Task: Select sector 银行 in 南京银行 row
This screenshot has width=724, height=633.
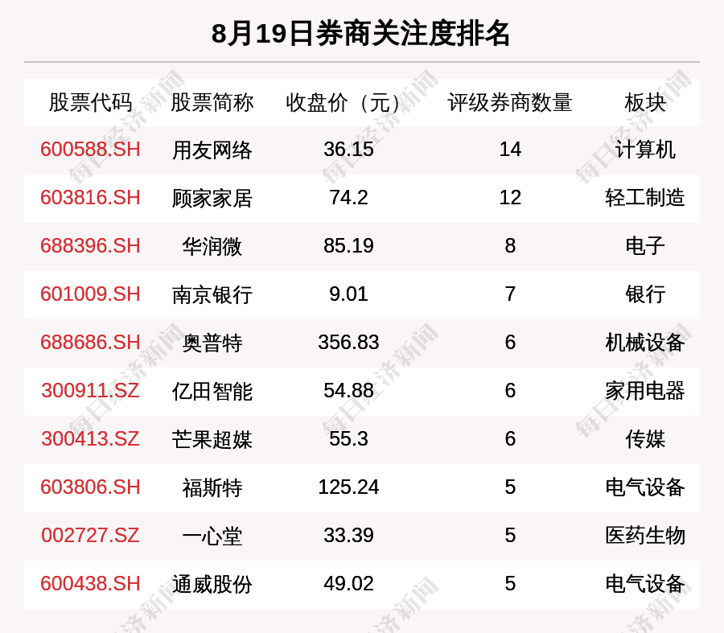Action: point(645,294)
